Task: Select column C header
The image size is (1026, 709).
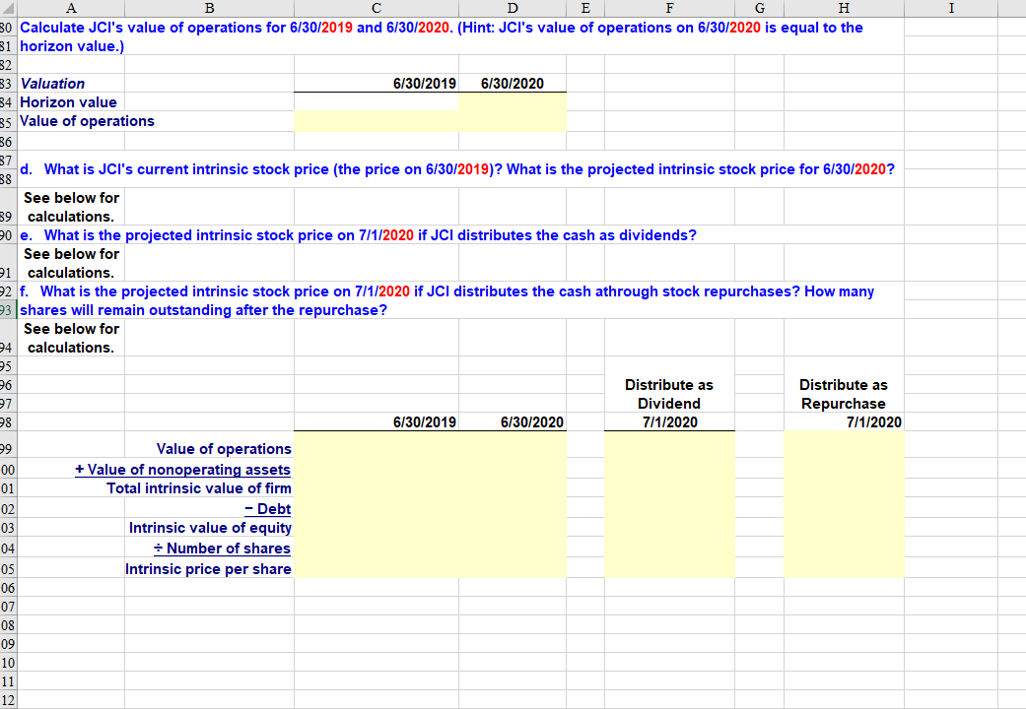Action: pos(376,8)
